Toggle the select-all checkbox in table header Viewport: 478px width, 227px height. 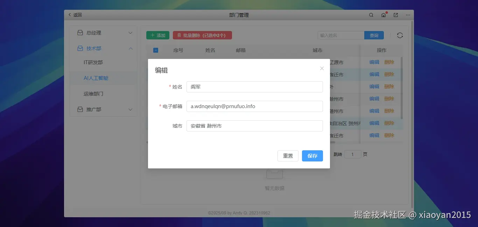tap(155, 50)
